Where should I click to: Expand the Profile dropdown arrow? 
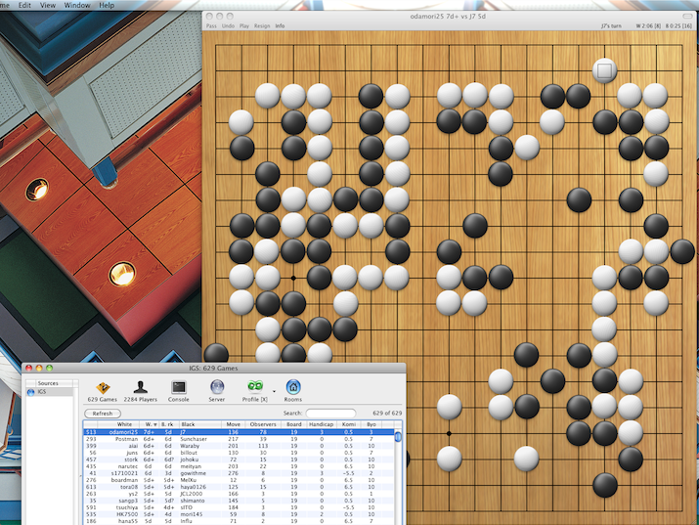click(274, 389)
